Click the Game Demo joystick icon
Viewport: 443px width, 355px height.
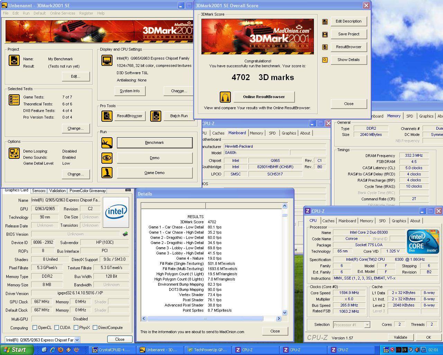[107, 173]
